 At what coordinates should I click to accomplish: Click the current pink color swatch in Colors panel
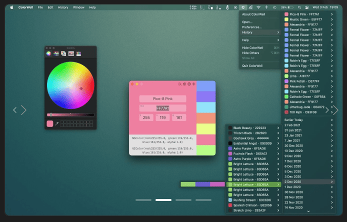point(50,123)
